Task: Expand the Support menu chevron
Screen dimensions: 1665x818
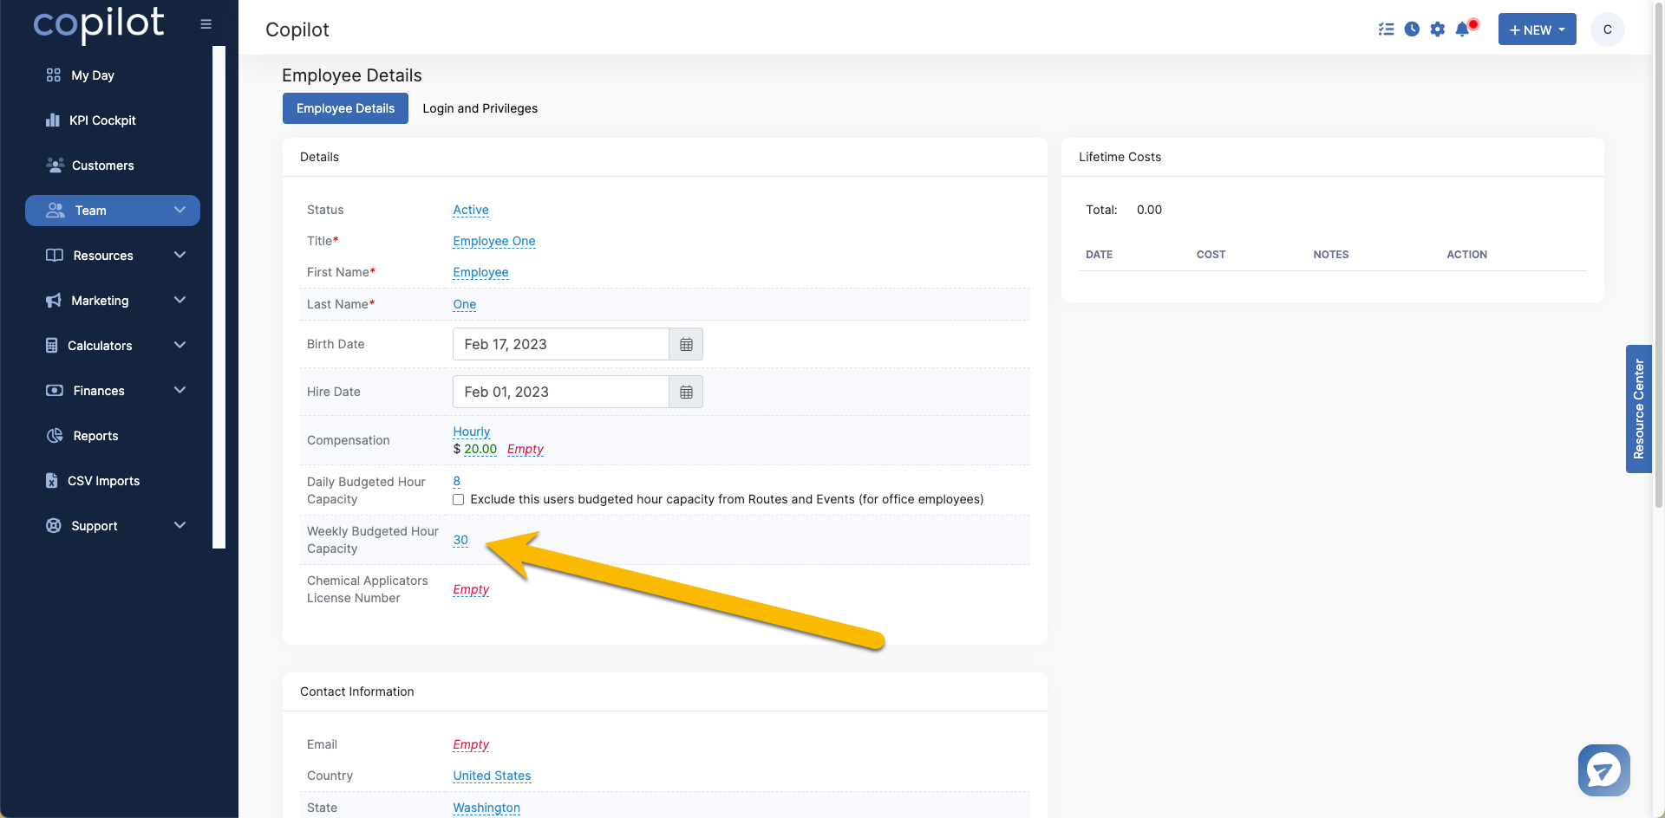Action: tap(180, 525)
